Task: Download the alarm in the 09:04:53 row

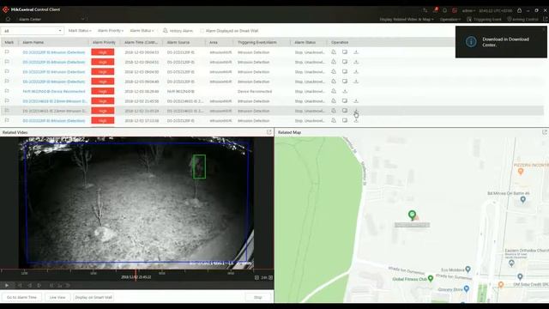Action: click(356, 51)
